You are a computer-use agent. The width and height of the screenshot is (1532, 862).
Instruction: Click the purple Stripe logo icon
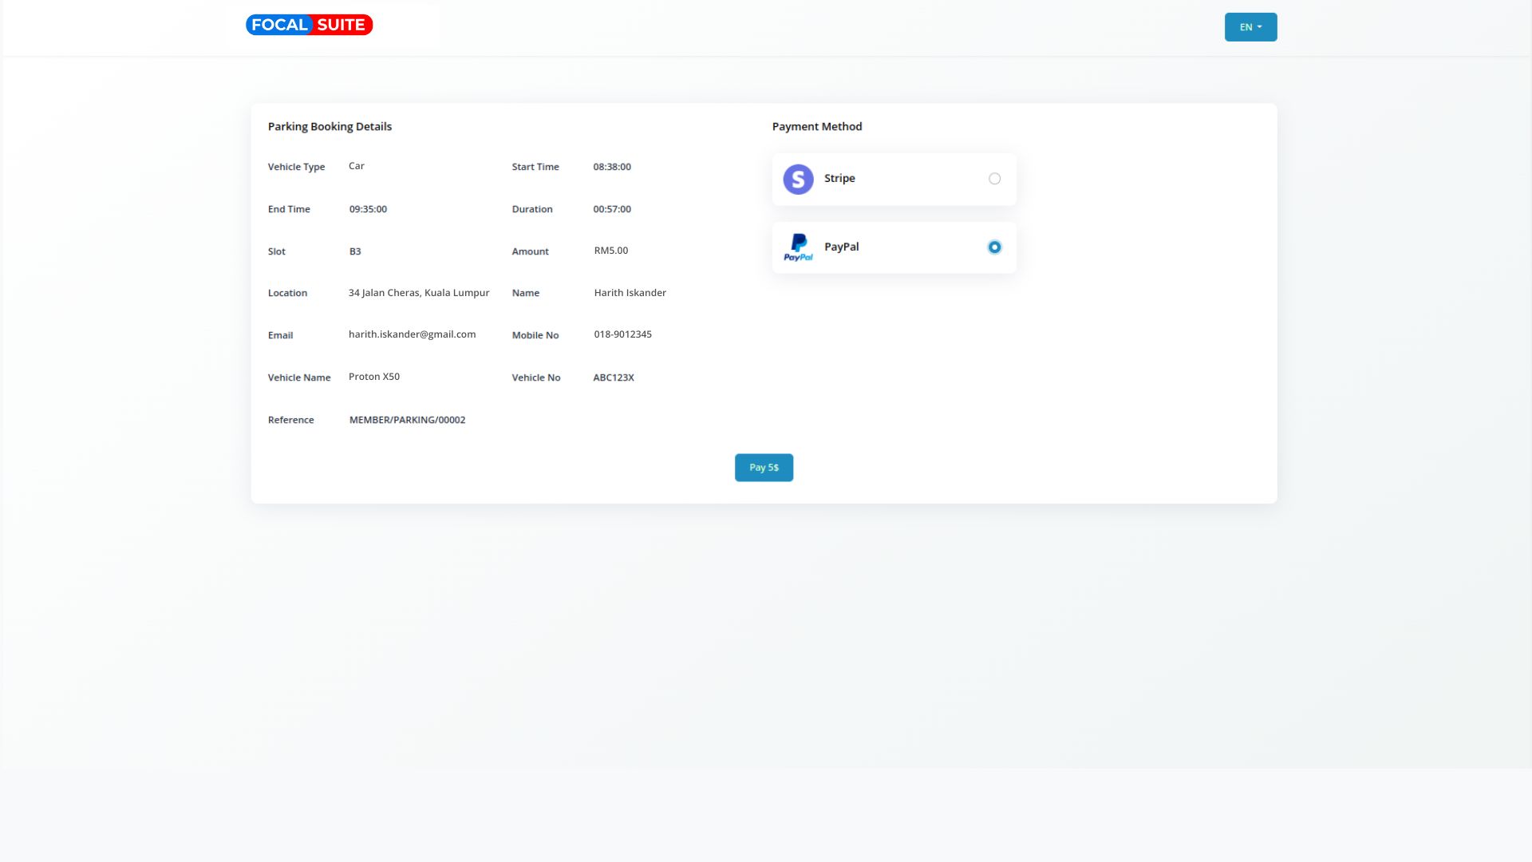tap(798, 179)
